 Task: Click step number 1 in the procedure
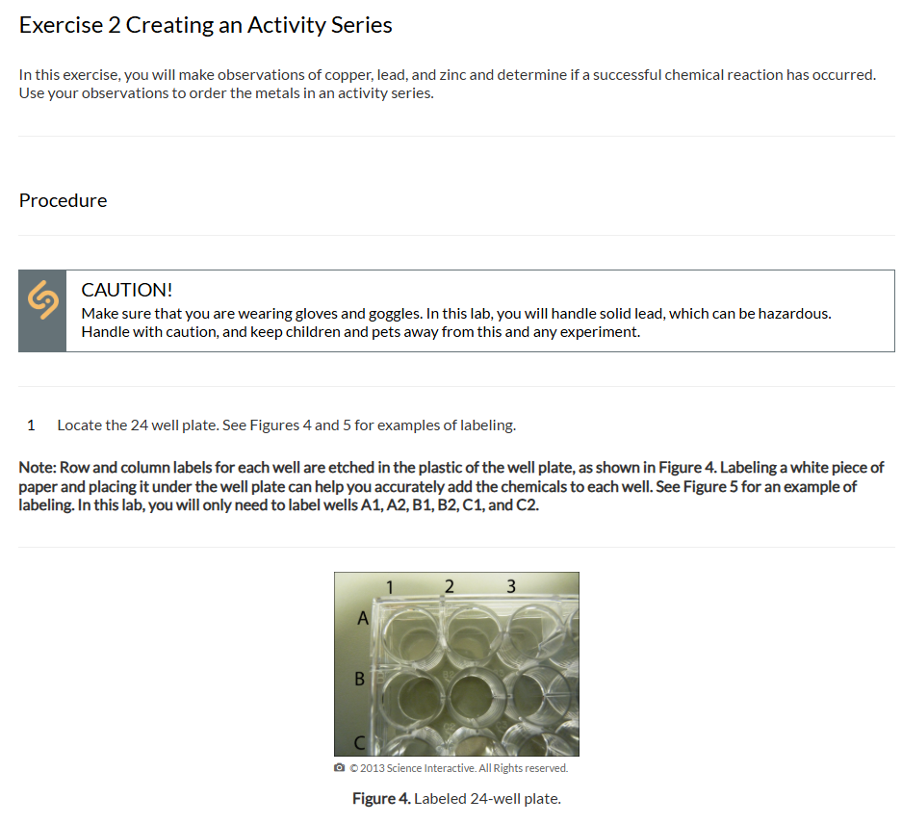pos(31,425)
